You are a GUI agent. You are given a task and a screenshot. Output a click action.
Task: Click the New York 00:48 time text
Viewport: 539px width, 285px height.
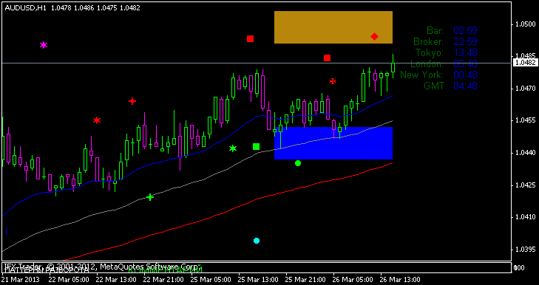point(438,75)
